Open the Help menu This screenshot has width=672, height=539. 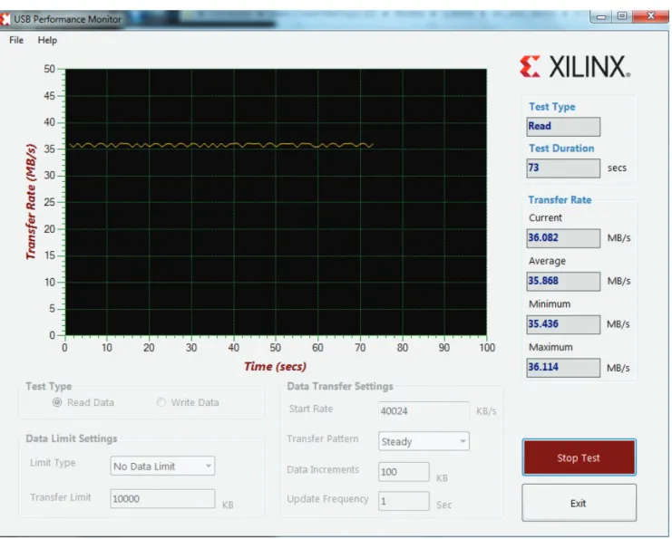47,40
